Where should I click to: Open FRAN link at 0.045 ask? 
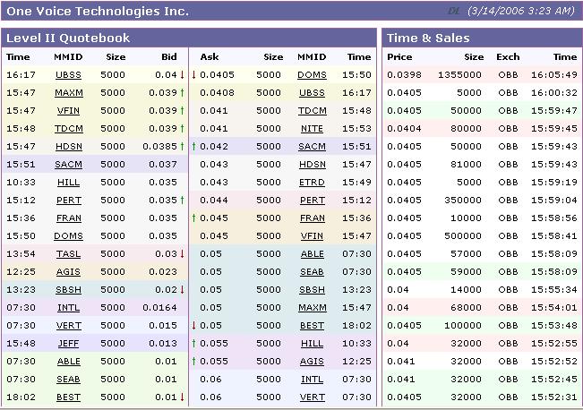click(x=313, y=218)
